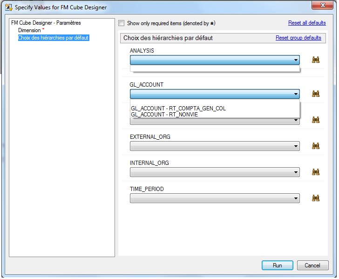The width and height of the screenshot is (339, 279).
Task: Click the application icon in title bar
Action: (x=8, y=7)
